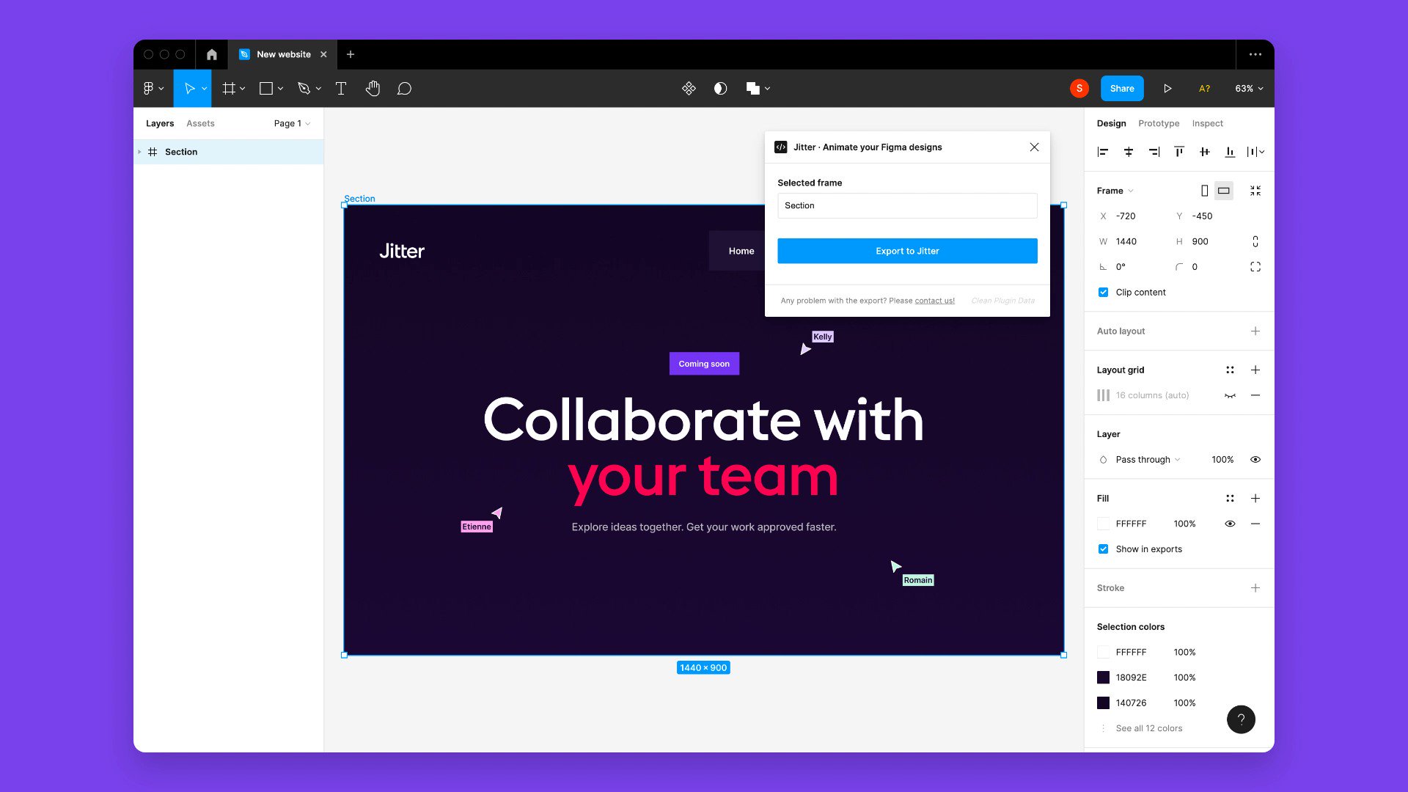
Task: Select the Comment tool
Action: pyautogui.click(x=404, y=89)
